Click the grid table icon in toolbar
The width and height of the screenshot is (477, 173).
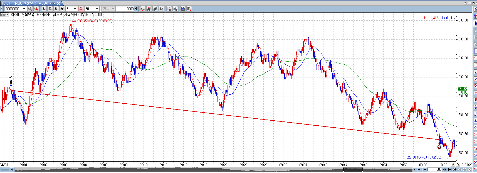pyautogui.click(x=189, y=9)
